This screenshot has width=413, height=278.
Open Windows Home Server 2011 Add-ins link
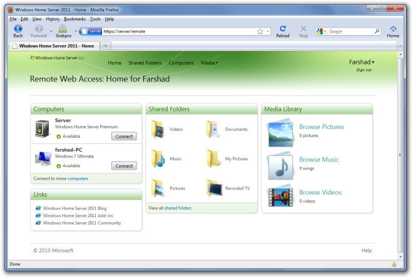pyautogui.click(x=78, y=216)
